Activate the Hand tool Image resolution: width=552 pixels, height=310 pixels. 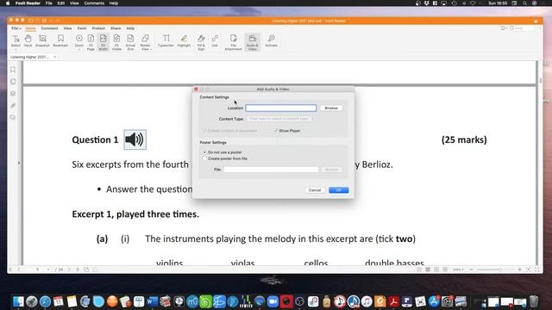pyautogui.click(x=28, y=40)
